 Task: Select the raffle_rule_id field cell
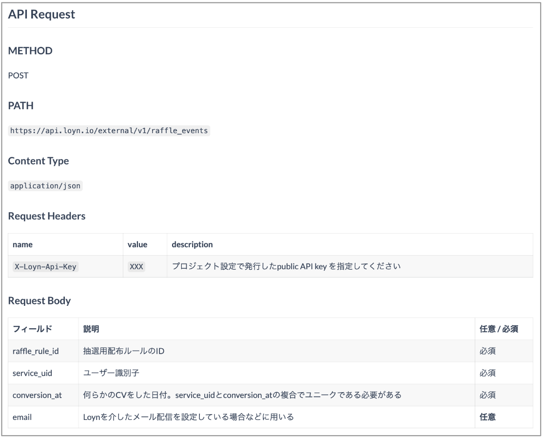(43, 351)
